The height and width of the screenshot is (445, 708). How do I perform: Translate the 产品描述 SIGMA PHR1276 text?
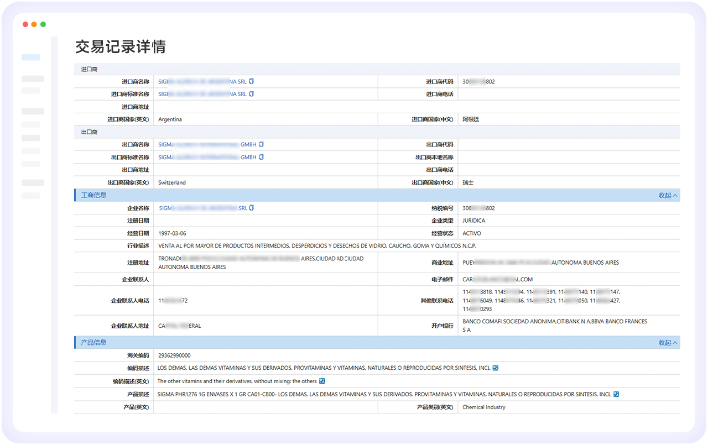(616, 395)
